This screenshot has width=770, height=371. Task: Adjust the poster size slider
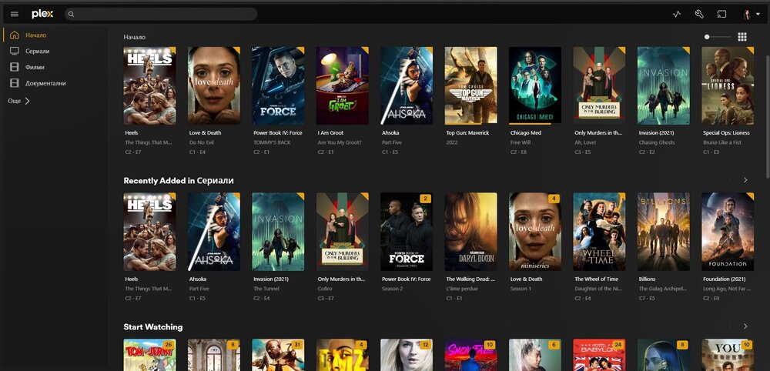718,37
